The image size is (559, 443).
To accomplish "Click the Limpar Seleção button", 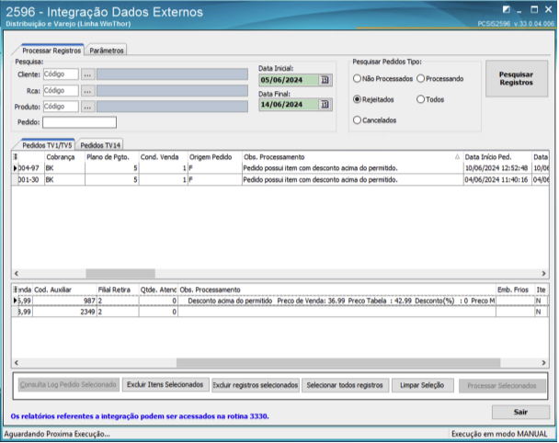I will point(423,385).
